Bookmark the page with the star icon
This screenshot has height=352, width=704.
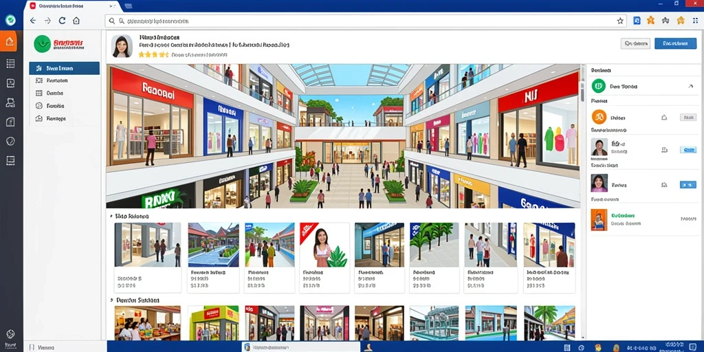click(620, 21)
